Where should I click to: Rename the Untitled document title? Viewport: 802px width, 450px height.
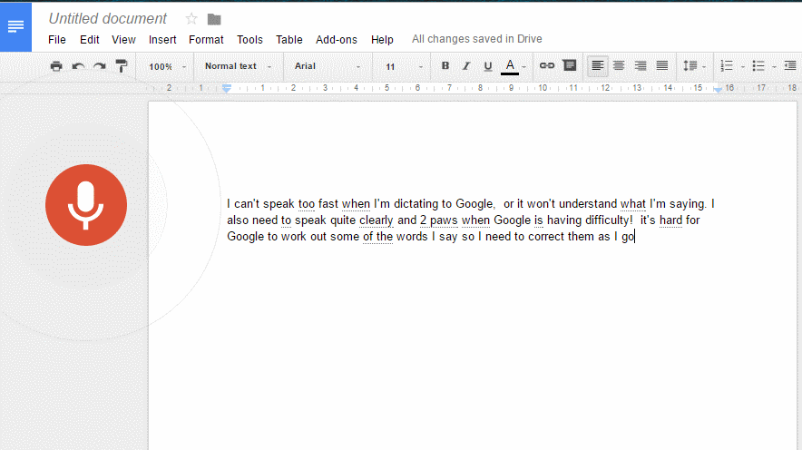point(107,18)
